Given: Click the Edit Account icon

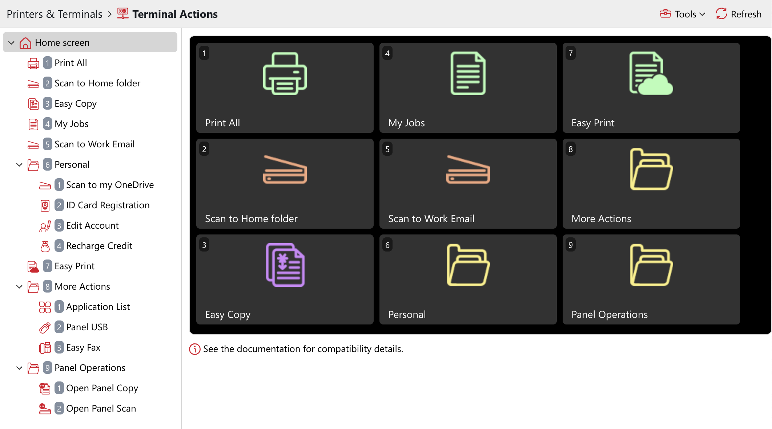Looking at the screenshot, I should (x=45, y=225).
